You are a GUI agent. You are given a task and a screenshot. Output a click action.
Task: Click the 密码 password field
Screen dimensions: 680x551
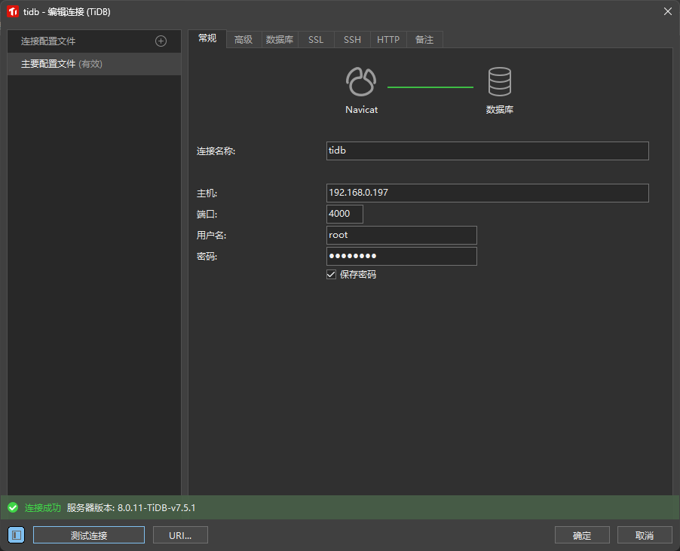click(x=402, y=257)
